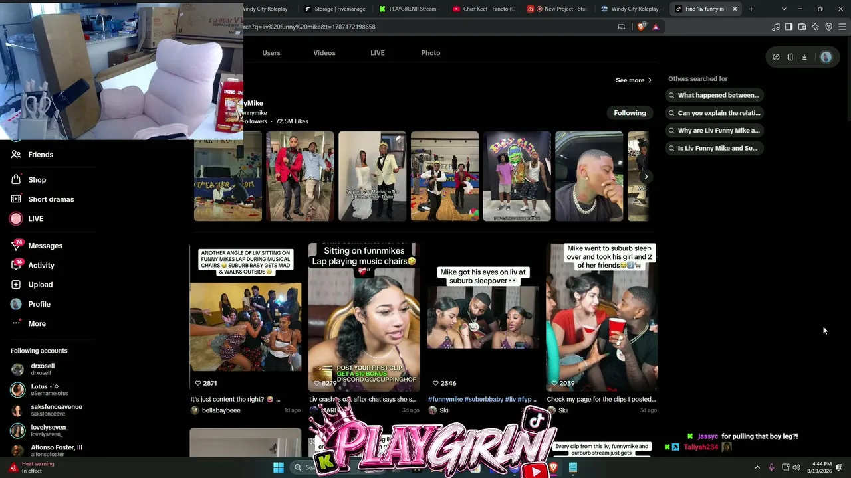Image resolution: width=851 pixels, height=478 pixels.
Task: Click the download desktop app icon
Action: 804,57
